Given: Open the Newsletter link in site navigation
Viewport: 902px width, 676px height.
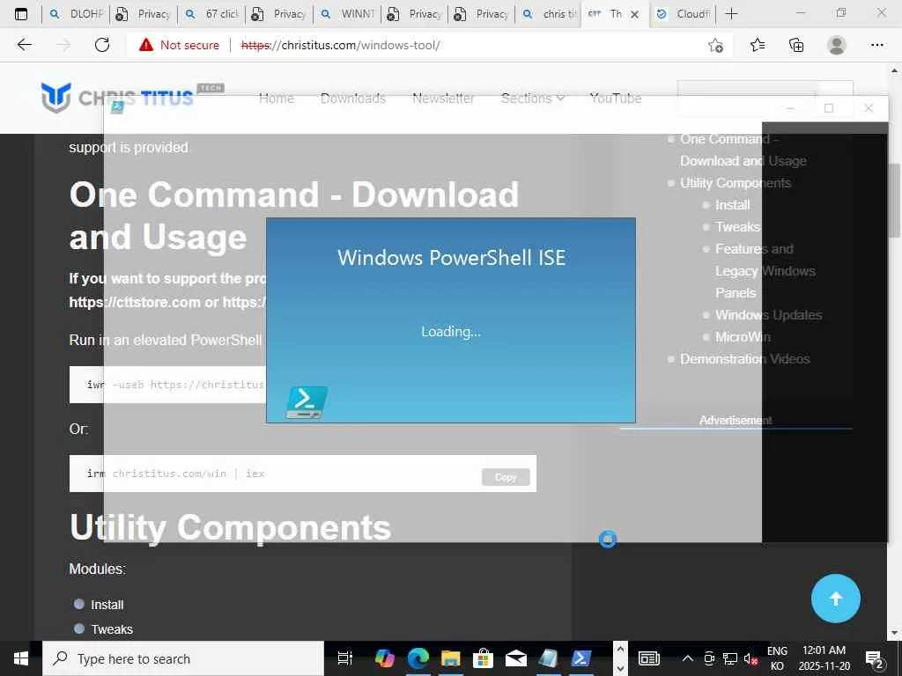Looking at the screenshot, I should (x=444, y=99).
